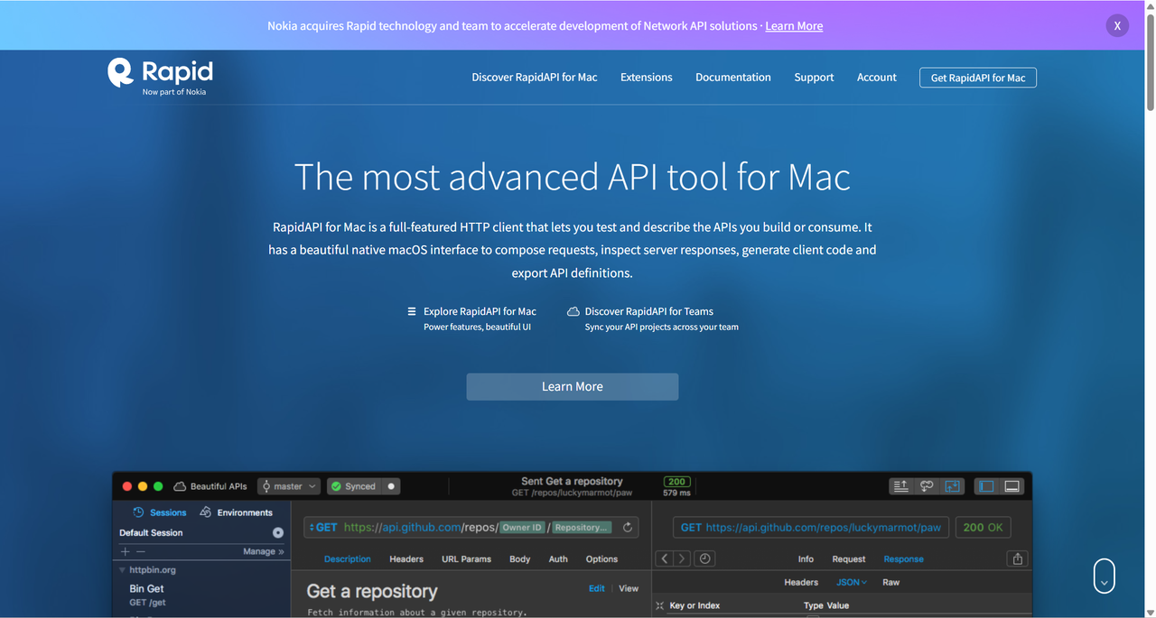Click the Synced status button
Viewport: 1156px width, 618px height.
(353, 486)
